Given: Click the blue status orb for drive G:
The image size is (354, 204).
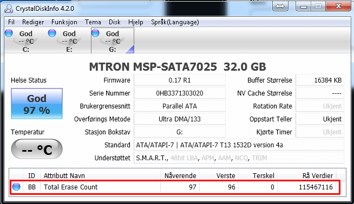Looking at the screenshot, I should [x=95, y=33].
